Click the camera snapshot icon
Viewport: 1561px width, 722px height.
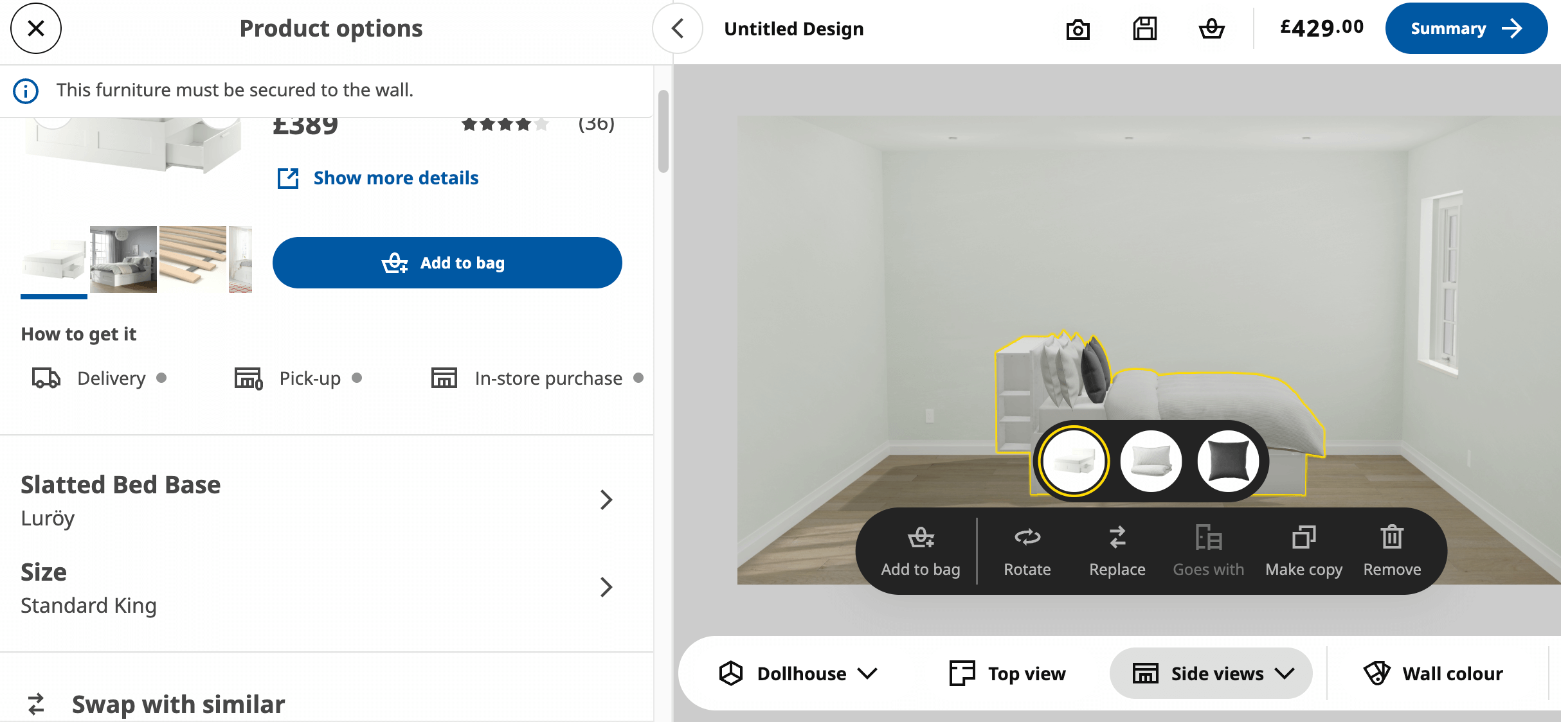tap(1078, 29)
